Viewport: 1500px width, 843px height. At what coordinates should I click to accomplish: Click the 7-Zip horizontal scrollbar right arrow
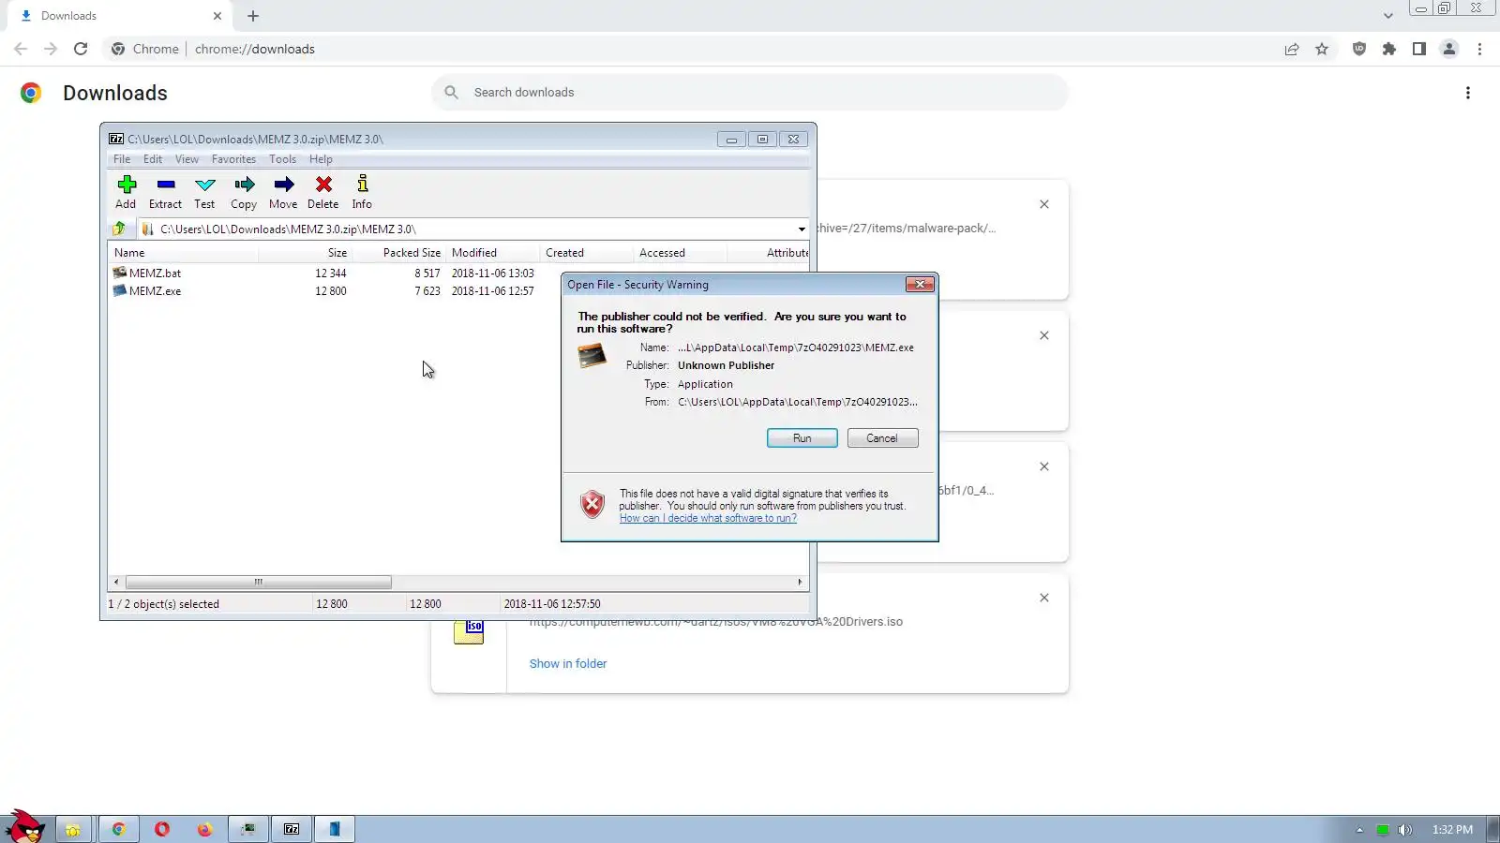[x=800, y=582]
